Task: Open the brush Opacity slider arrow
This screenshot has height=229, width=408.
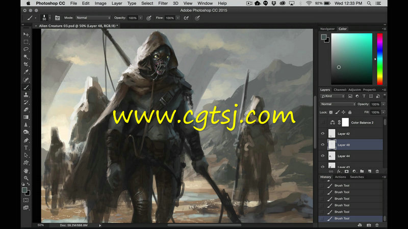Action: 141,18
